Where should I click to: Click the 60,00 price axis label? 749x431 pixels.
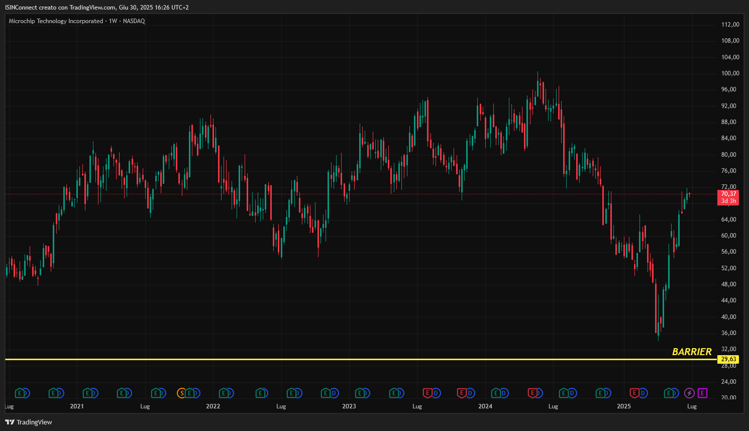729,236
